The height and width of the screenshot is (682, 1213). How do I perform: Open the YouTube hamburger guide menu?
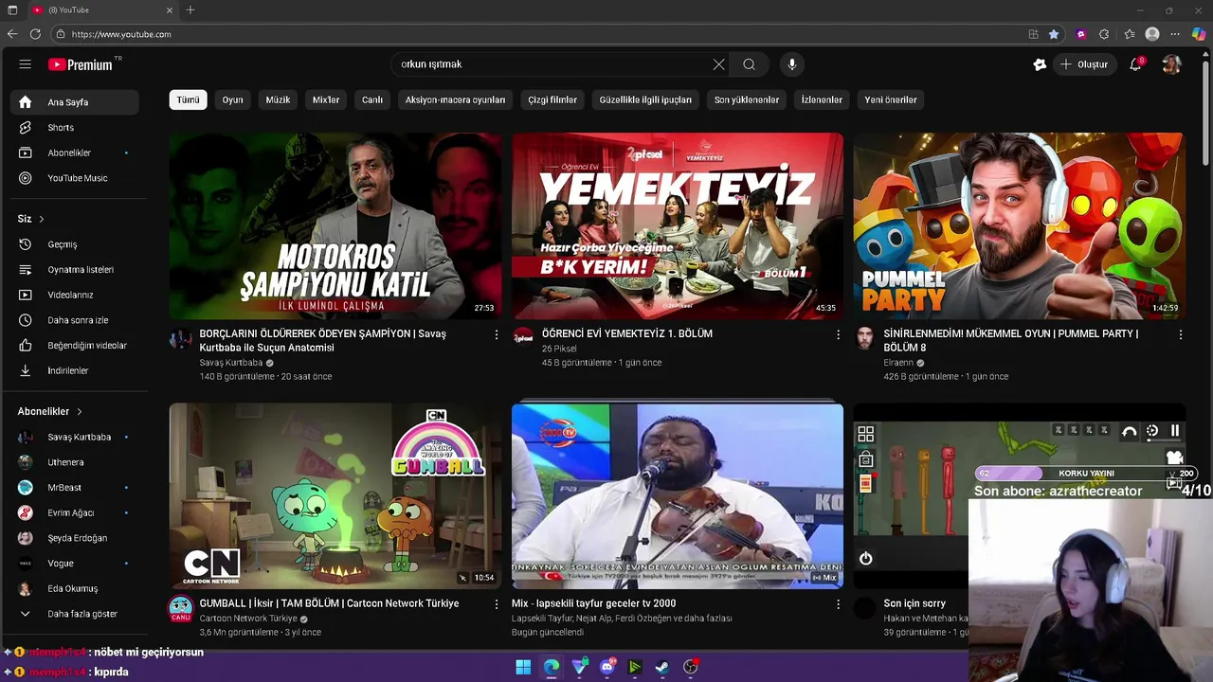[x=26, y=64]
